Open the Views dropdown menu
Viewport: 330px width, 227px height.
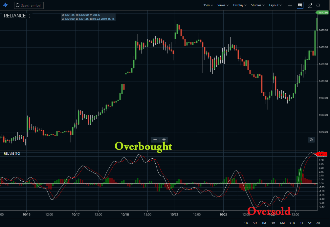coord(223,5)
